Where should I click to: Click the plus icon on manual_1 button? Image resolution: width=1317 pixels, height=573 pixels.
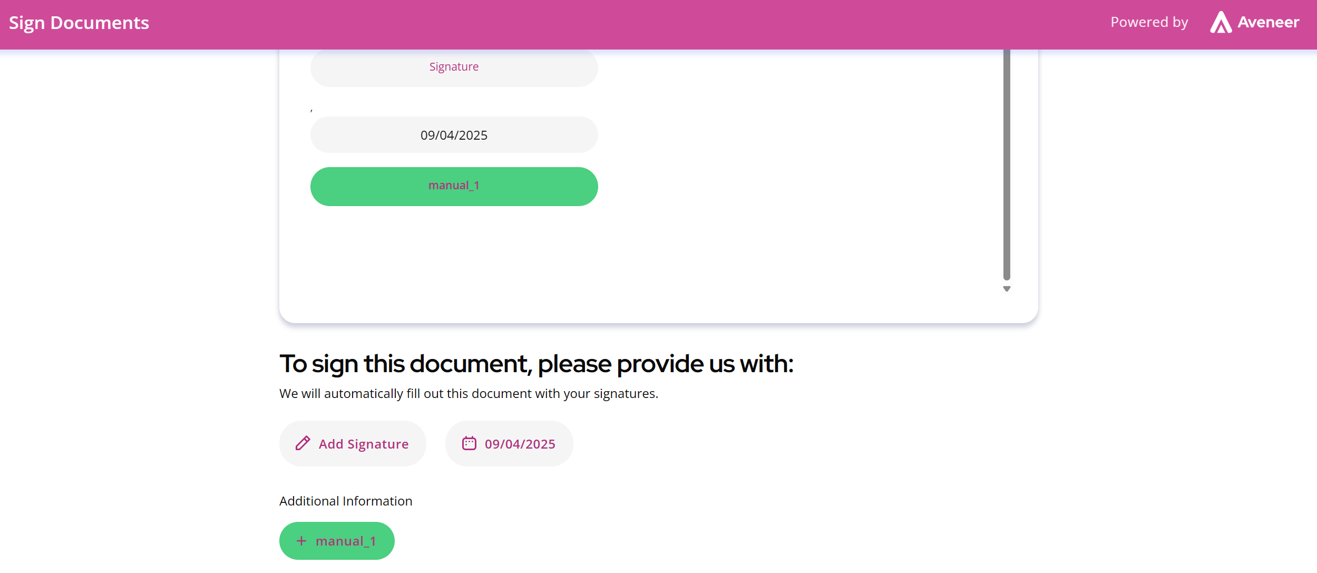(x=301, y=541)
